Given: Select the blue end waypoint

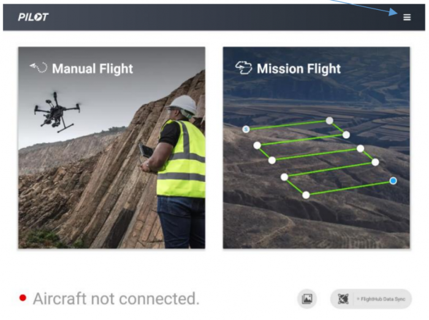Looking at the screenshot, I should pos(393,181).
